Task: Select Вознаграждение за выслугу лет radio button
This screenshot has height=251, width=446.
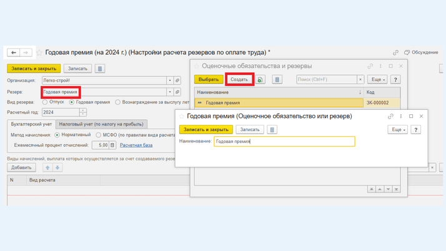Action: point(118,102)
